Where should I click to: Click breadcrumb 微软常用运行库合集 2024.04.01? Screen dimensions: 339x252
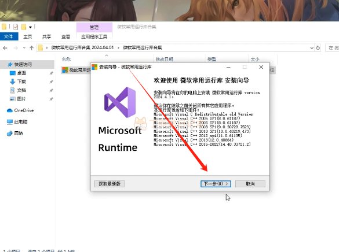pos(82,47)
